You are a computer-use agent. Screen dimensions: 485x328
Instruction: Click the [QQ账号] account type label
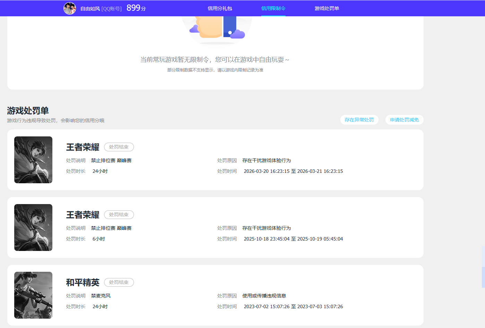[x=111, y=9]
